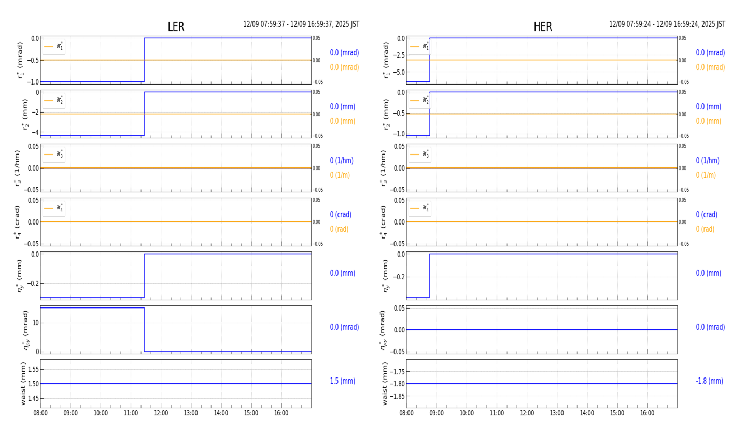Click the 1.55 tick on LER waist axis

[x=33, y=369]
